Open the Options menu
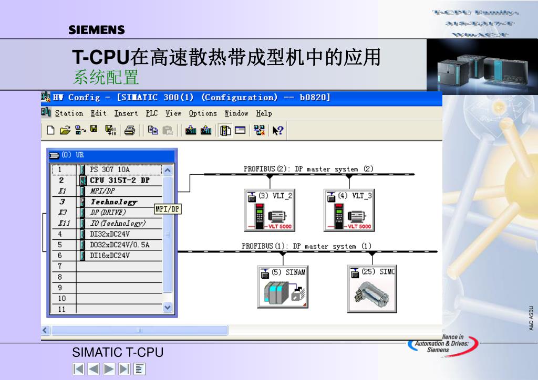 [x=203, y=113]
